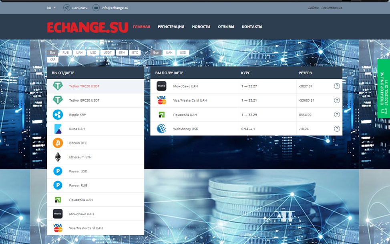Image resolution: width=390 pixels, height=244 pixels.
Task: Filter give currencies by BTC
Action: (135, 52)
